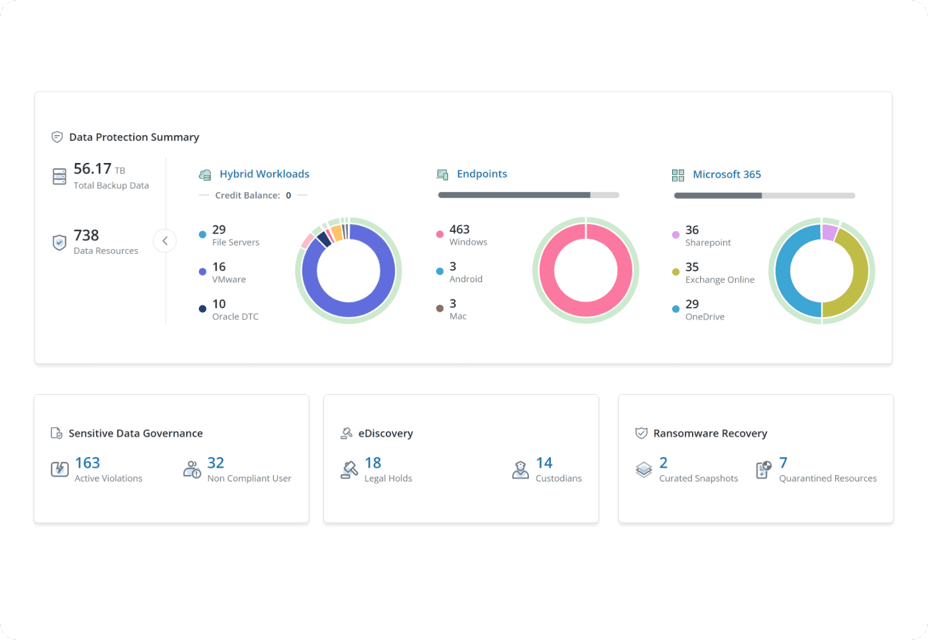Open the Microsoft 365 link
Screen dimensions: 928x640
pyautogui.click(x=726, y=175)
